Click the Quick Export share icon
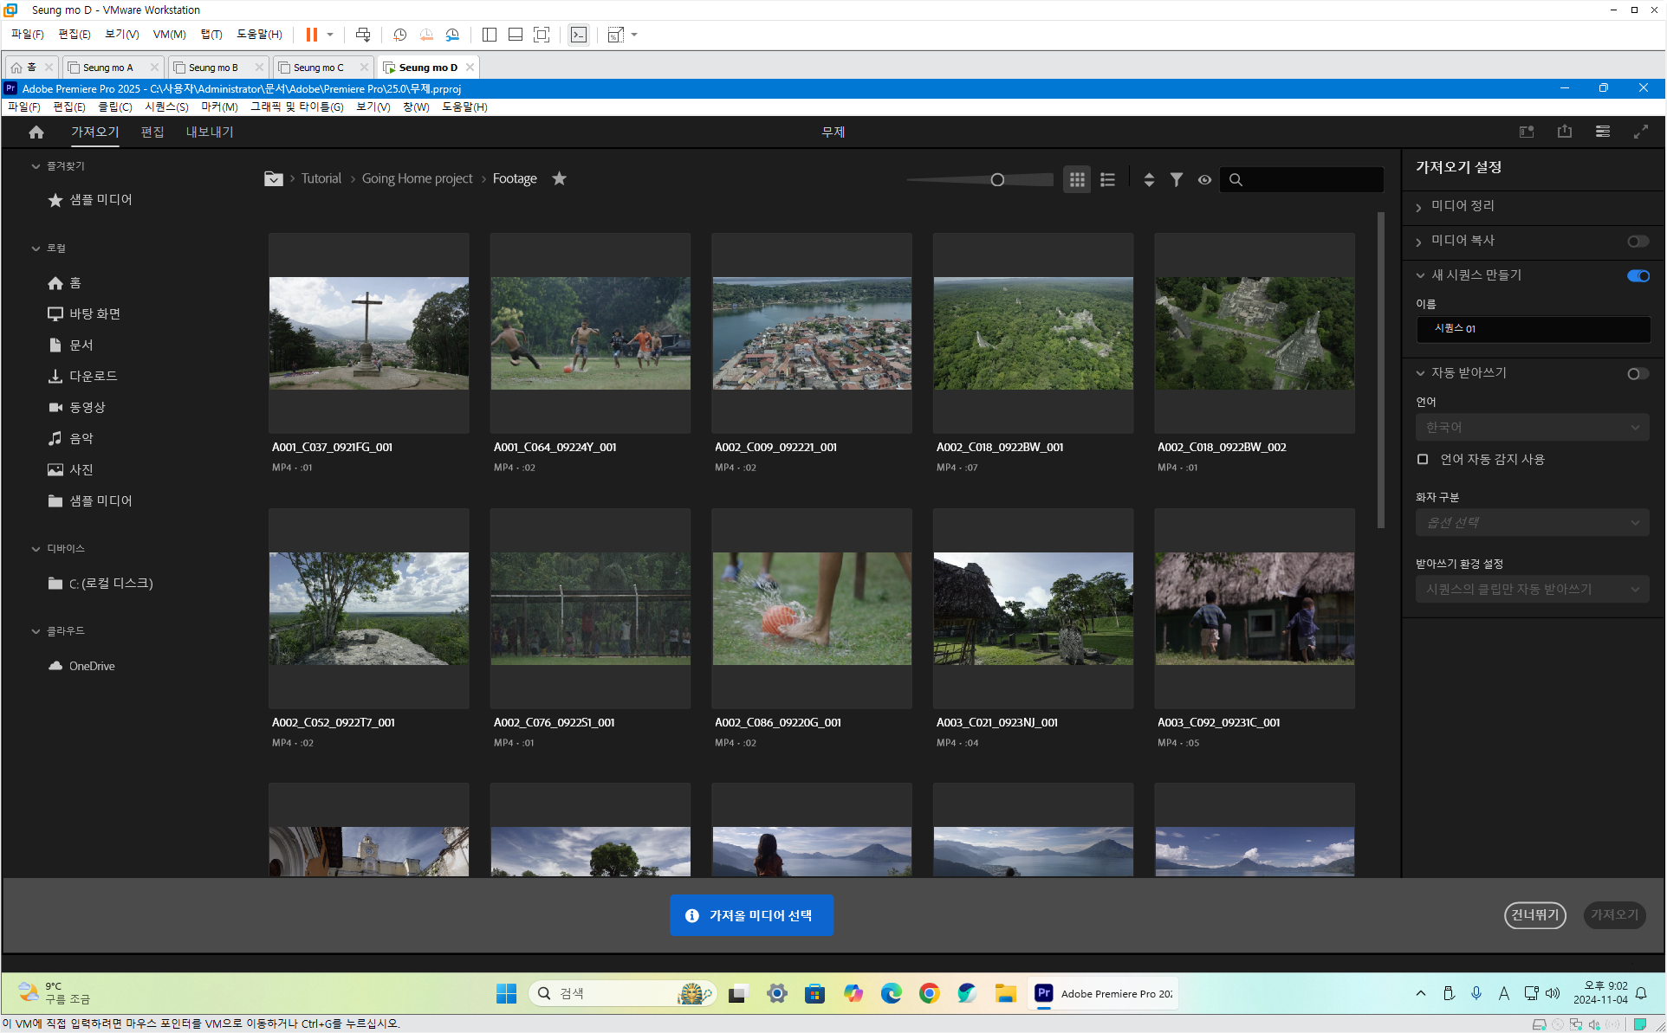The height and width of the screenshot is (1033, 1667). 1564,132
